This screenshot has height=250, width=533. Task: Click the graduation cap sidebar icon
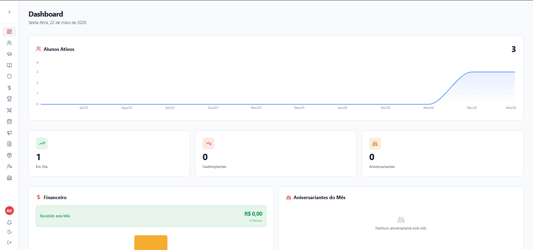coord(9,54)
